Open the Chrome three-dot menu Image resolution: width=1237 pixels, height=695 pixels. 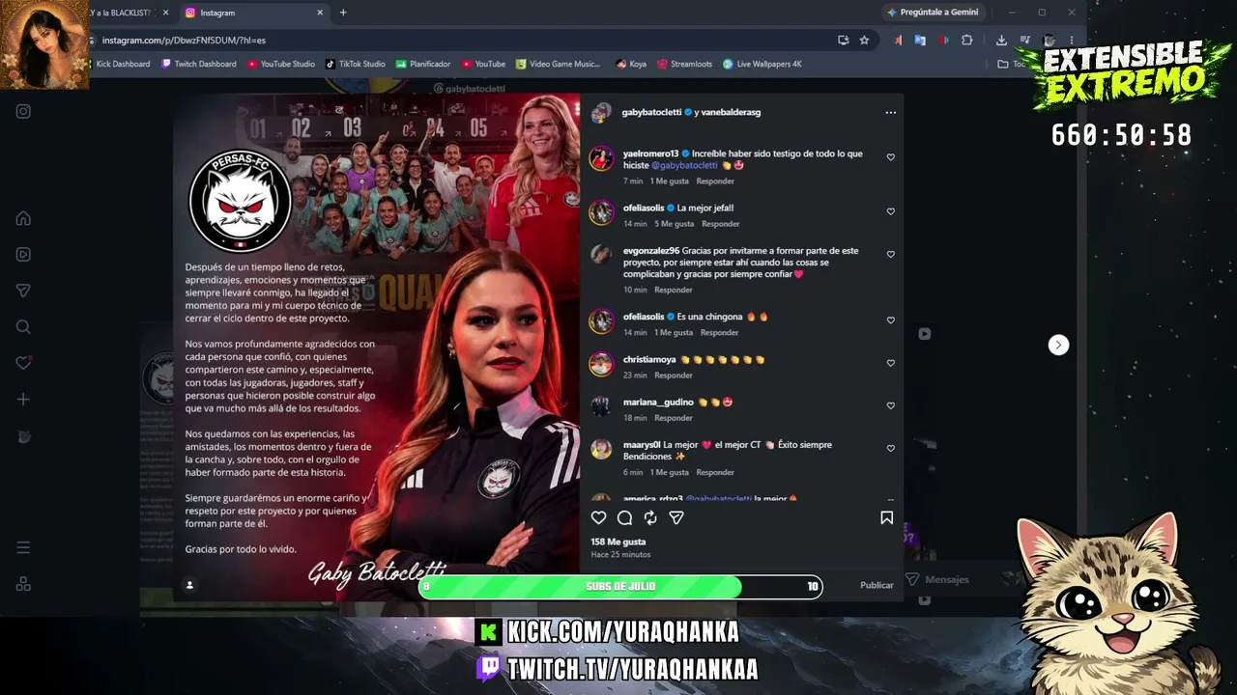[x=1071, y=41]
